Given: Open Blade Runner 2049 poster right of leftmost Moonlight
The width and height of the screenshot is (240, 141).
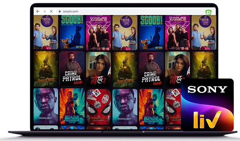Looking at the screenshot, I should [72, 106].
